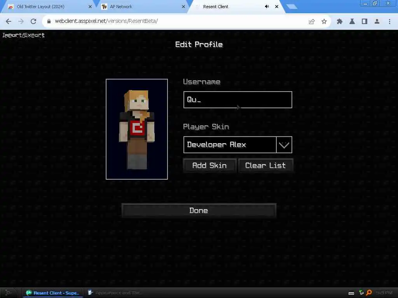This screenshot has height=298, width=398.
Task: Click the address bar URL
Action: tap(106, 21)
